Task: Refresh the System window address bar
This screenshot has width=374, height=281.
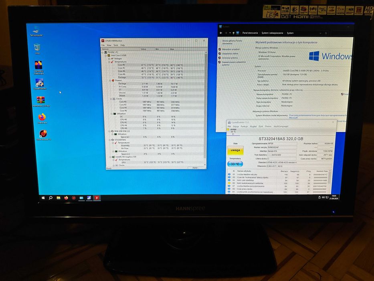Action: coord(326,33)
